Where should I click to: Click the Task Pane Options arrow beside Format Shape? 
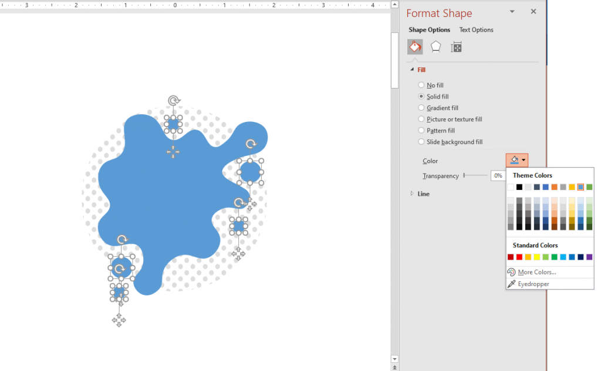coord(511,11)
